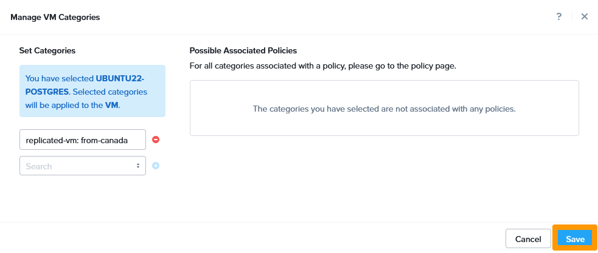Click the policy page instruction text
Image resolution: width=598 pixels, height=253 pixels.
pyautogui.click(x=322, y=65)
